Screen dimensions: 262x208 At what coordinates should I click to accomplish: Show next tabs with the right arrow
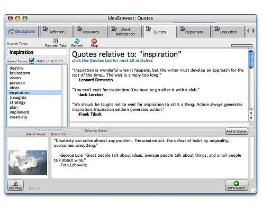254,31
